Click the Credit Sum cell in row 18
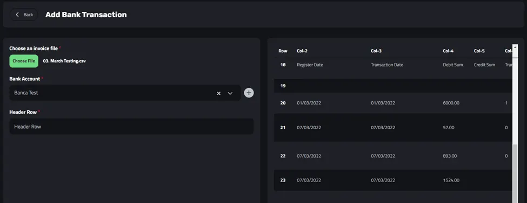 (484, 65)
